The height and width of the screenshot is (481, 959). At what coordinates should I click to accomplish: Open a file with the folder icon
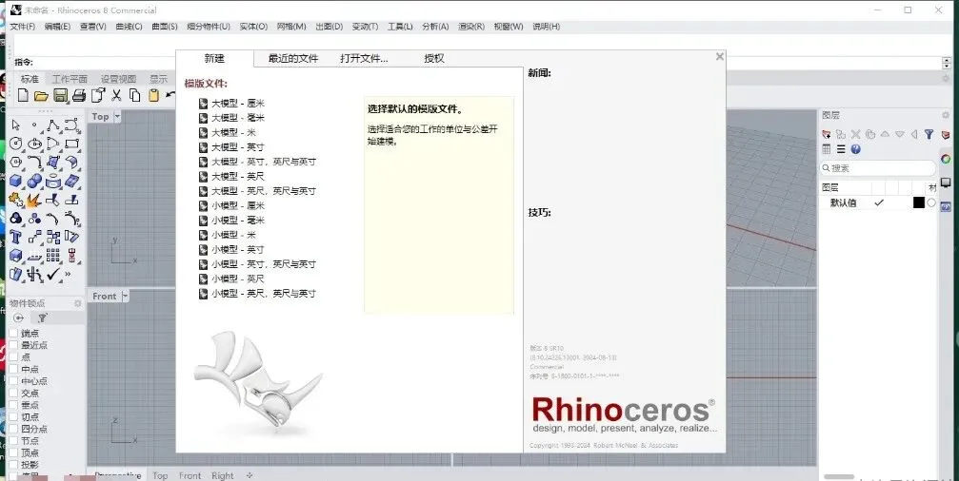click(x=41, y=95)
